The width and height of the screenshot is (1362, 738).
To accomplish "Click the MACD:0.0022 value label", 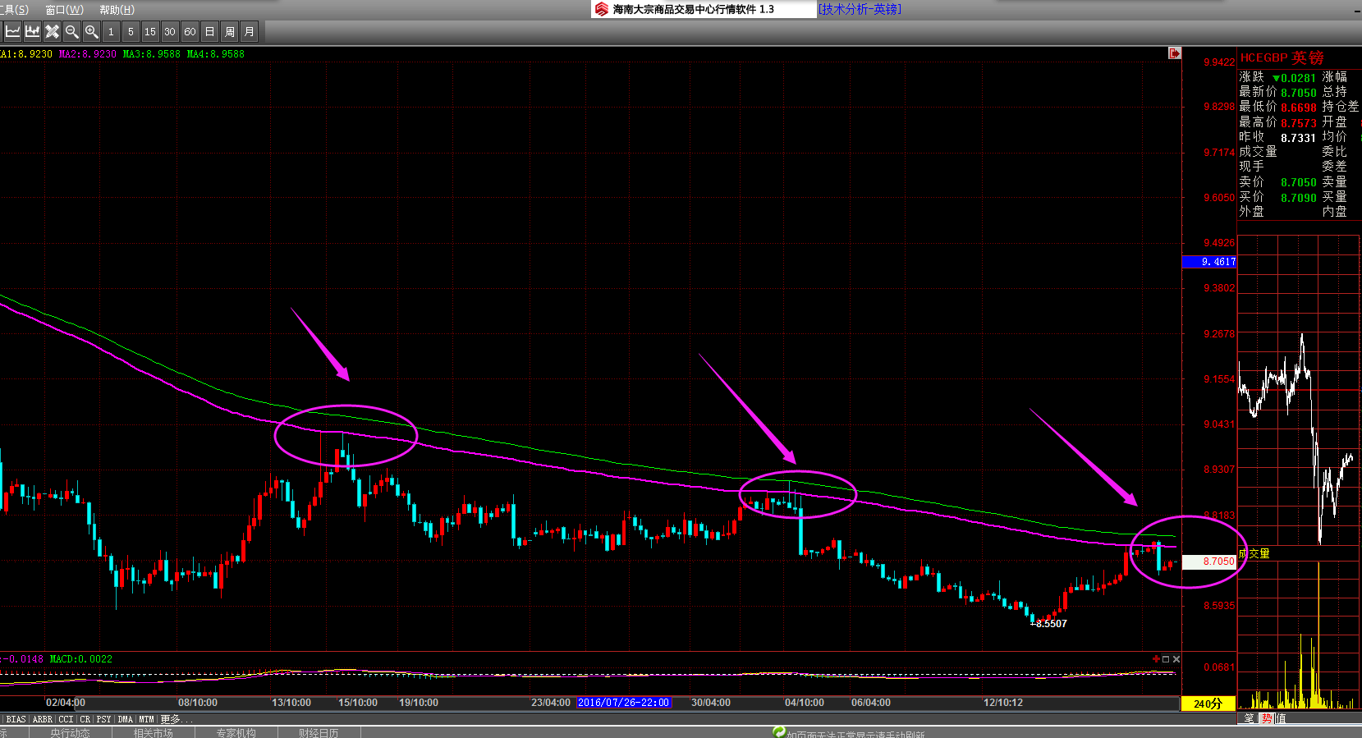I will [81, 659].
